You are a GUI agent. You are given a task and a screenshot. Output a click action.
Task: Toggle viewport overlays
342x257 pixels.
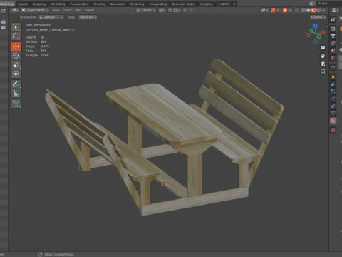click(285, 10)
